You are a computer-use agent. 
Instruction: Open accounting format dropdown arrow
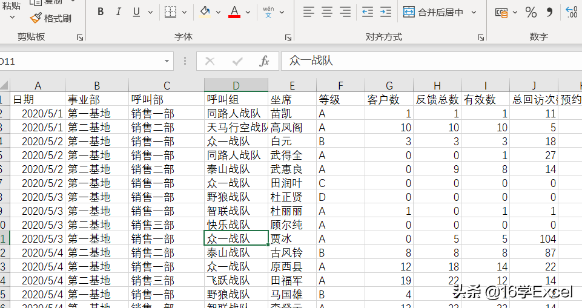click(x=515, y=12)
